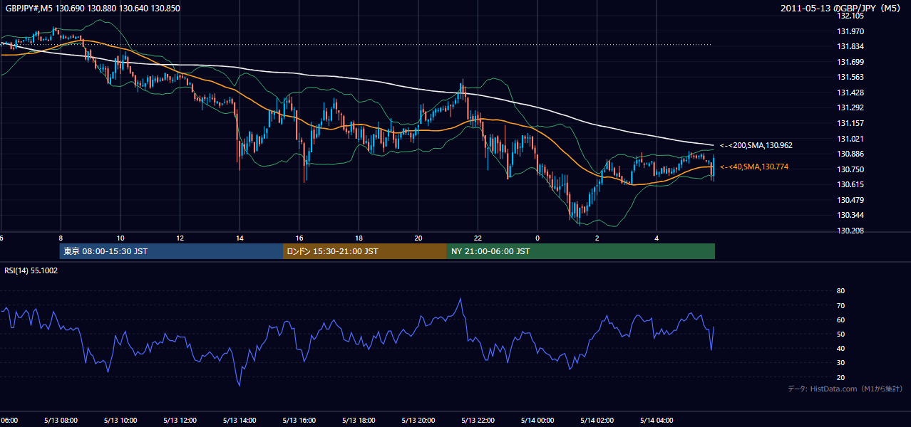Click the 131.021 price axis label
Viewport: 911px width, 427px height.
click(850, 139)
